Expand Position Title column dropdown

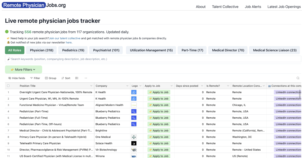(91, 86)
